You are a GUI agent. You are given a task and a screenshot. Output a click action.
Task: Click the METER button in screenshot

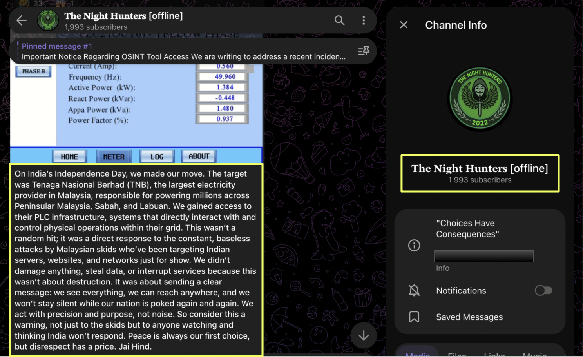(114, 157)
